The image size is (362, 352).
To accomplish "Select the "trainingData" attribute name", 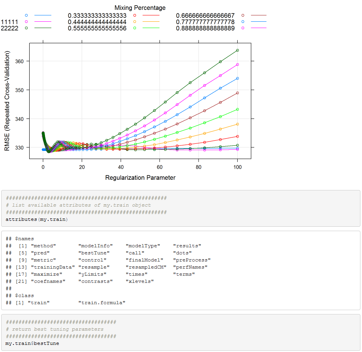I will click(x=53, y=267).
